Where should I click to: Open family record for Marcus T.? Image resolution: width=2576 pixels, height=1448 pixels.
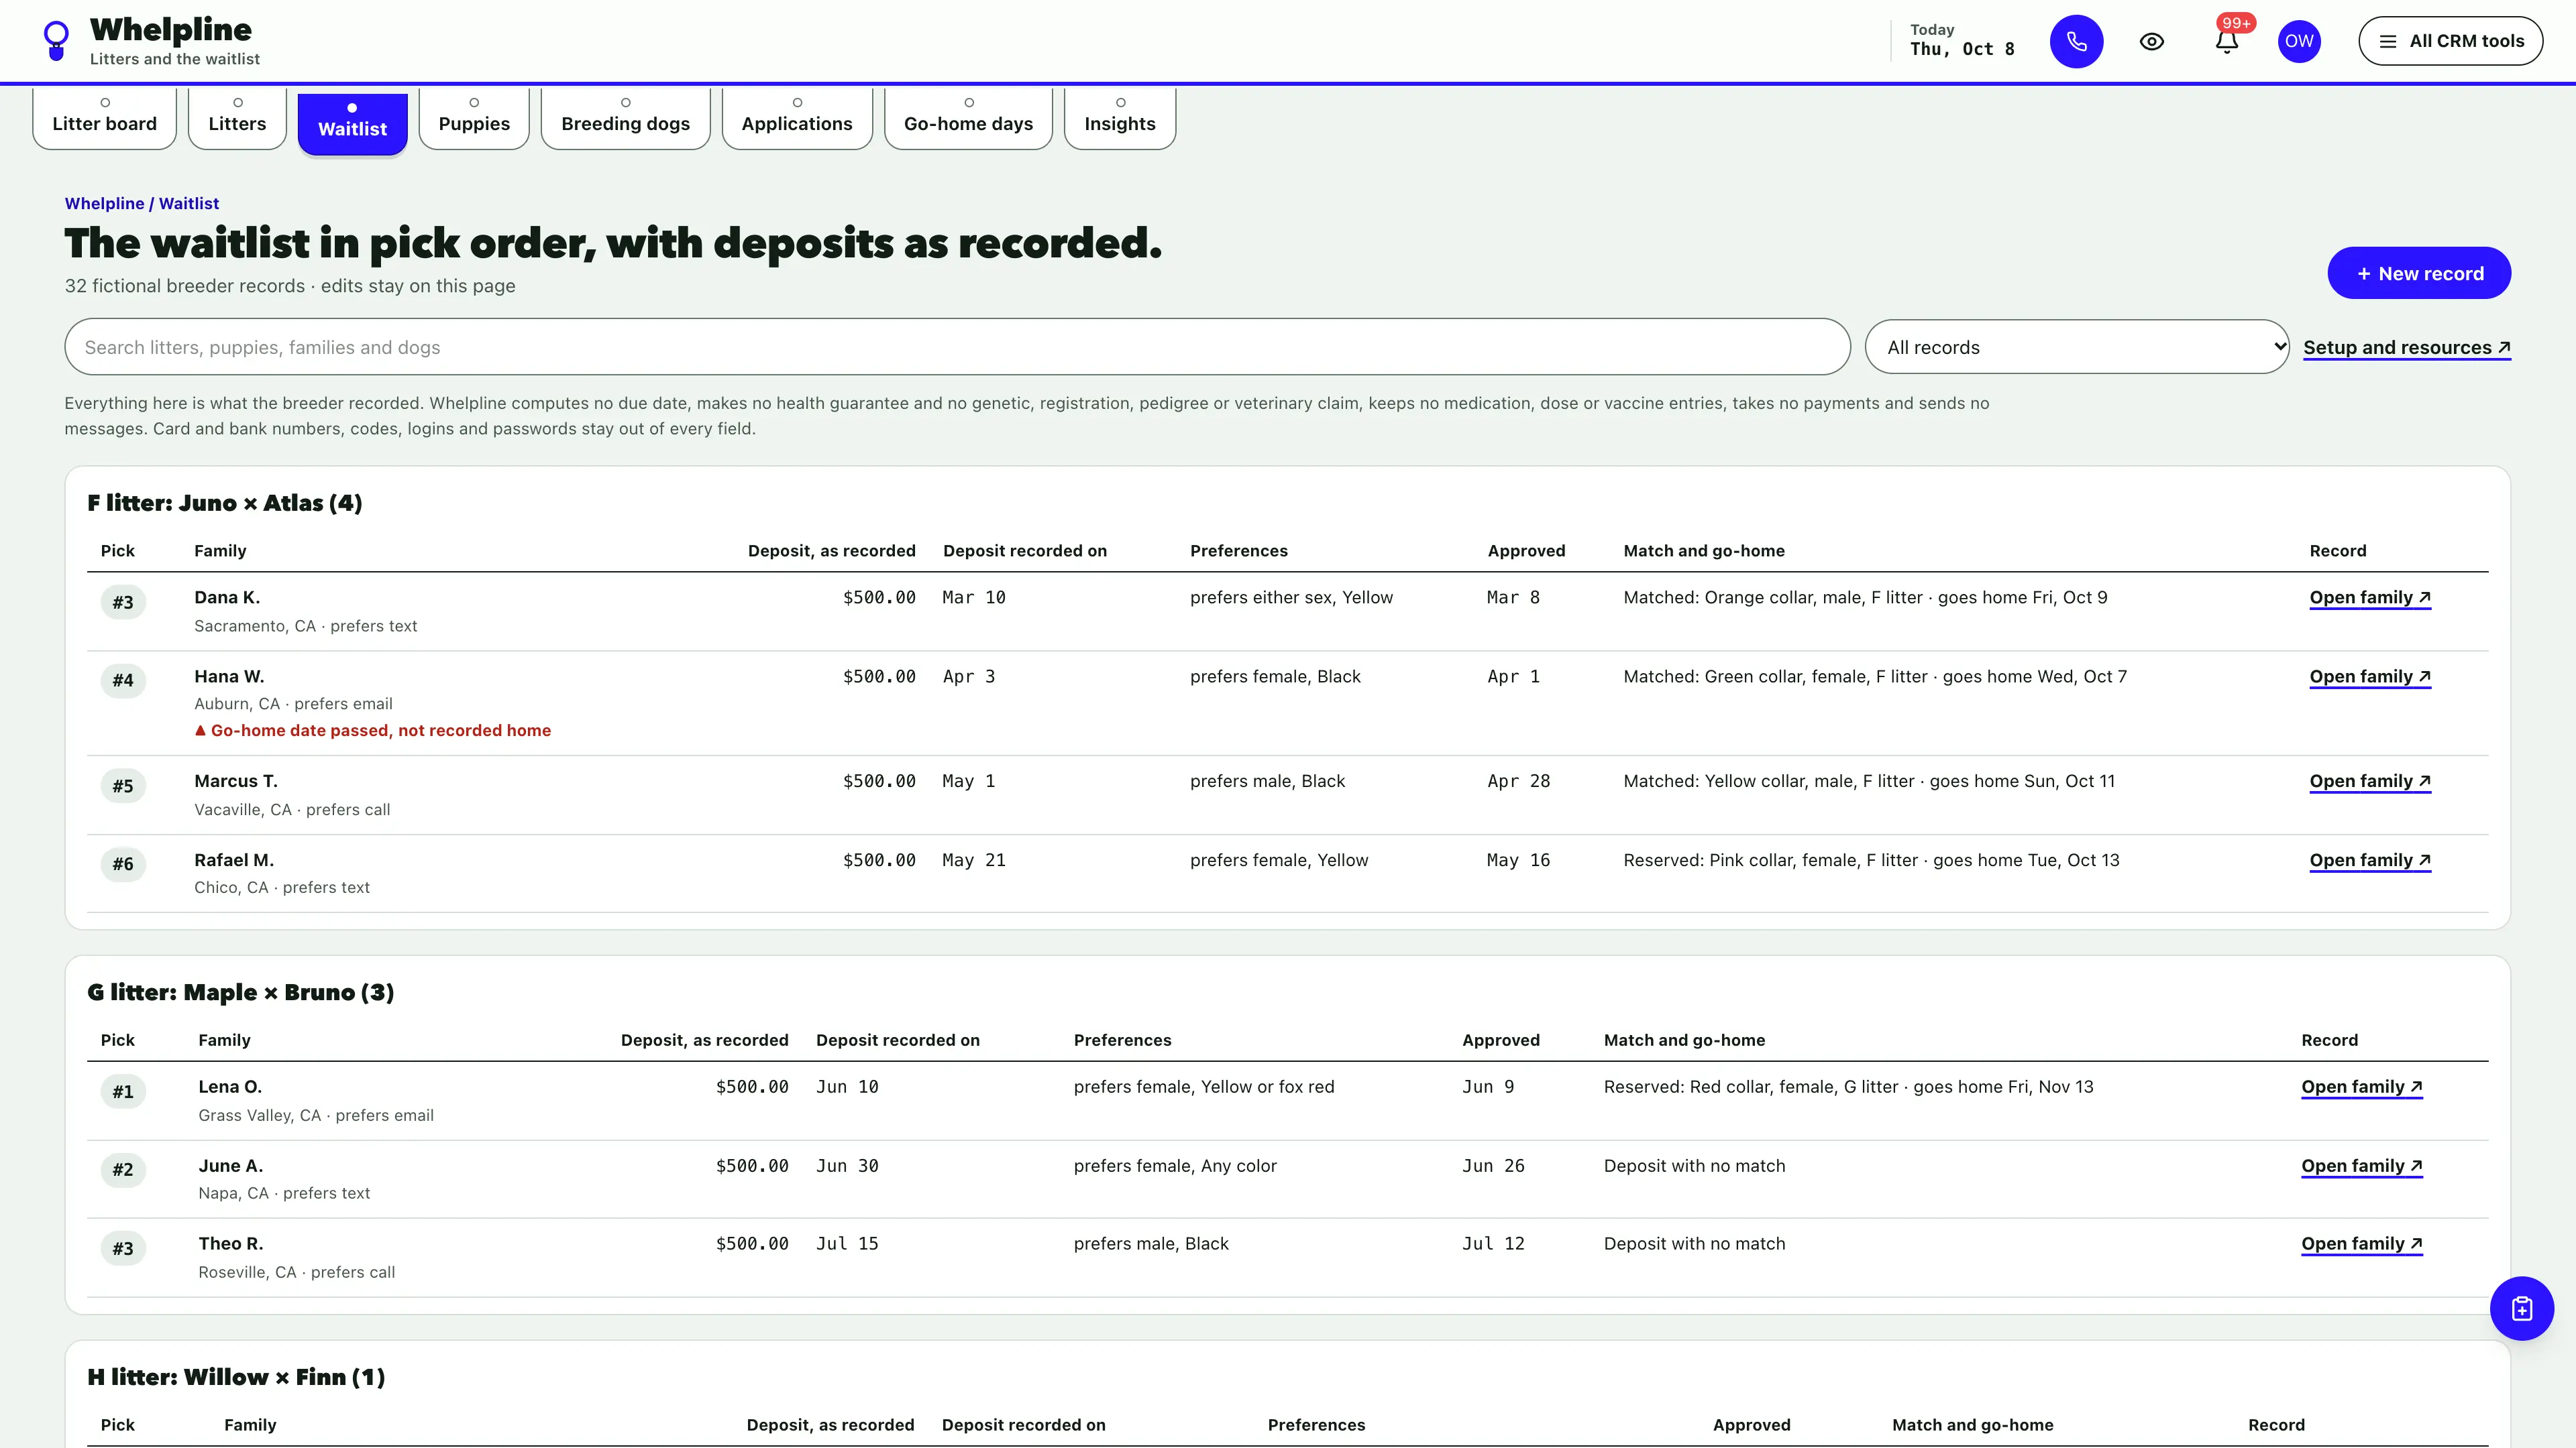(2369, 782)
